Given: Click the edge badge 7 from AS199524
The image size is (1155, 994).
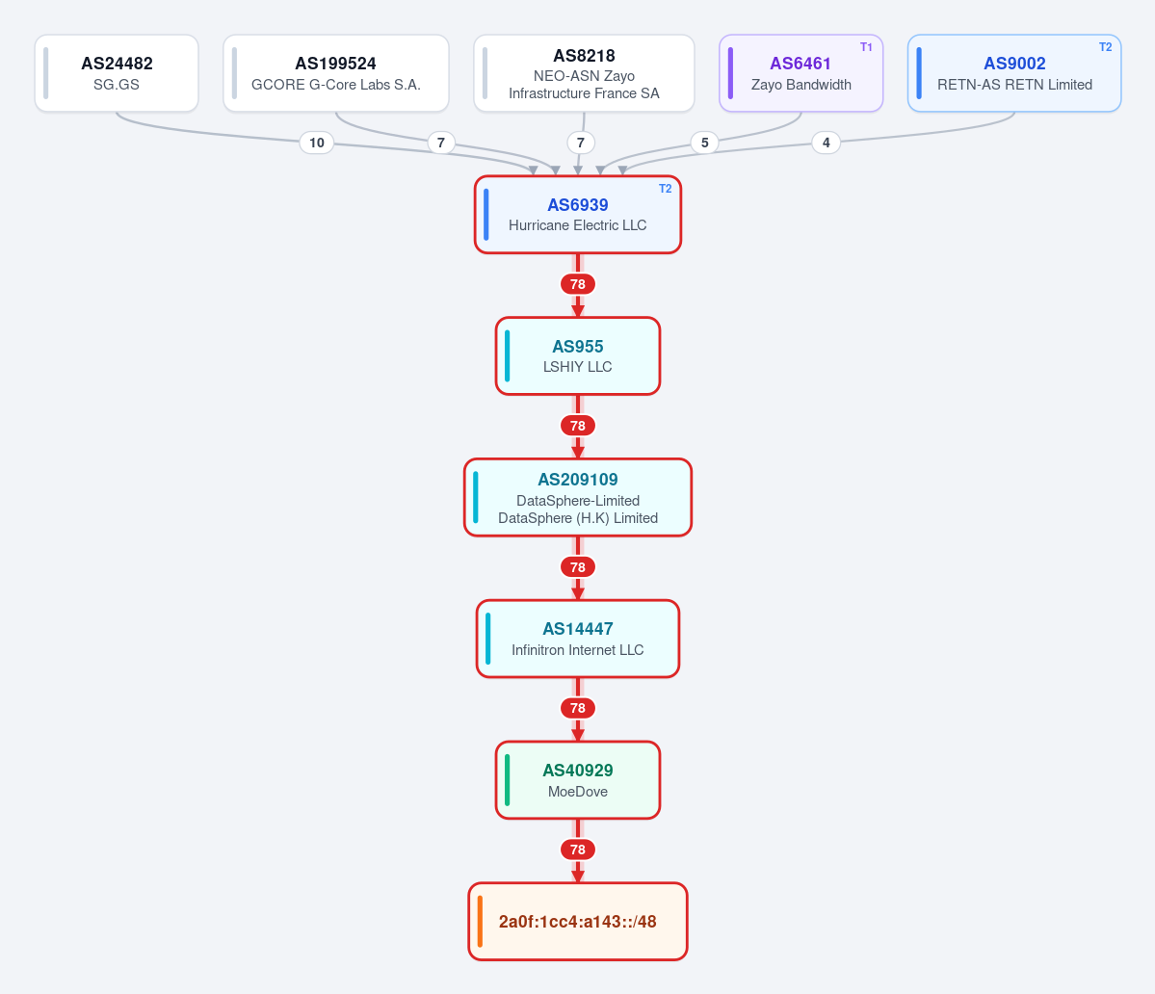Looking at the screenshot, I should tap(441, 143).
